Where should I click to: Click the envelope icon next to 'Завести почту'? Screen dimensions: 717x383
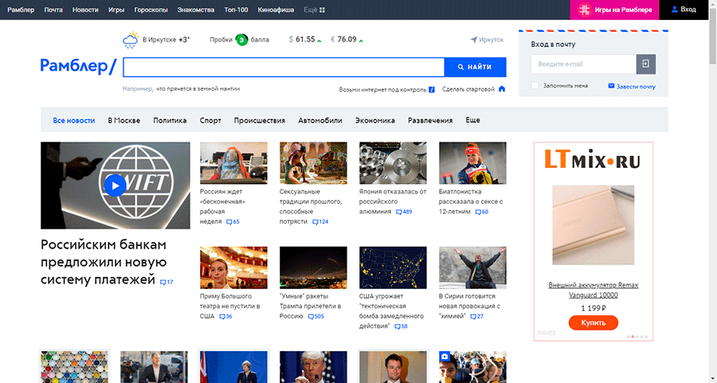click(611, 86)
